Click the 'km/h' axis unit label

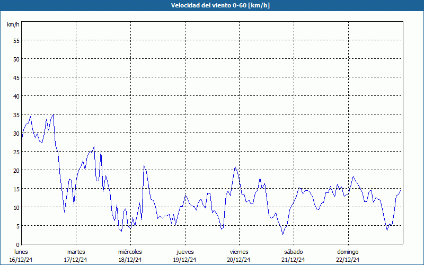click(13, 24)
